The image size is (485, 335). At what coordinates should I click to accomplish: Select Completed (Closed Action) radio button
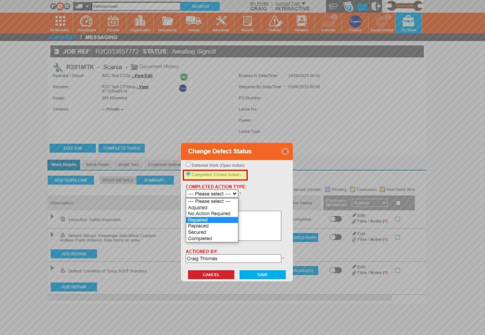tap(189, 174)
